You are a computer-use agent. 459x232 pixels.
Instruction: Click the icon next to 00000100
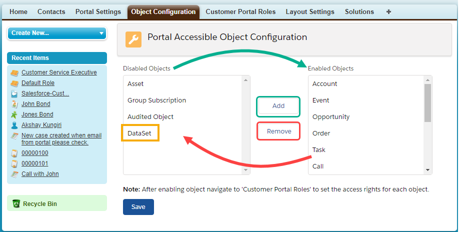pyautogui.click(x=14, y=153)
